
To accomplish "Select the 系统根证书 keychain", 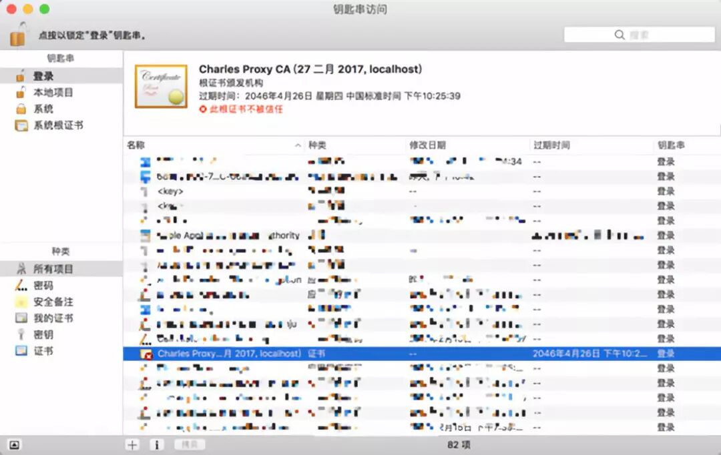I will coord(61,125).
